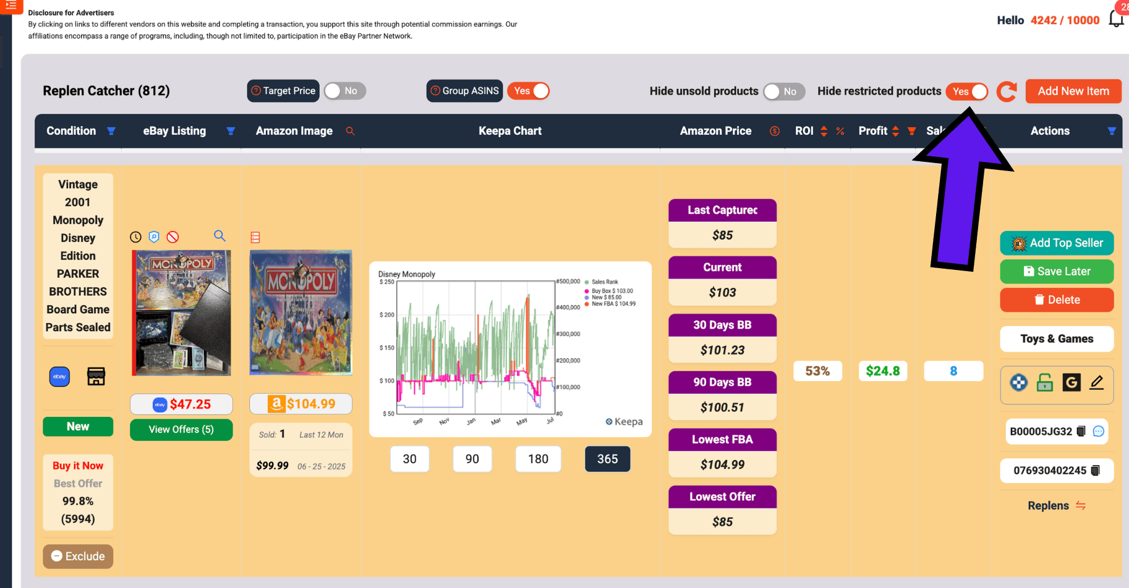Click the Last Captured $85 value
The width and height of the screenshot is (1129, 588).
pyautogui.click(x=722, y=235)
